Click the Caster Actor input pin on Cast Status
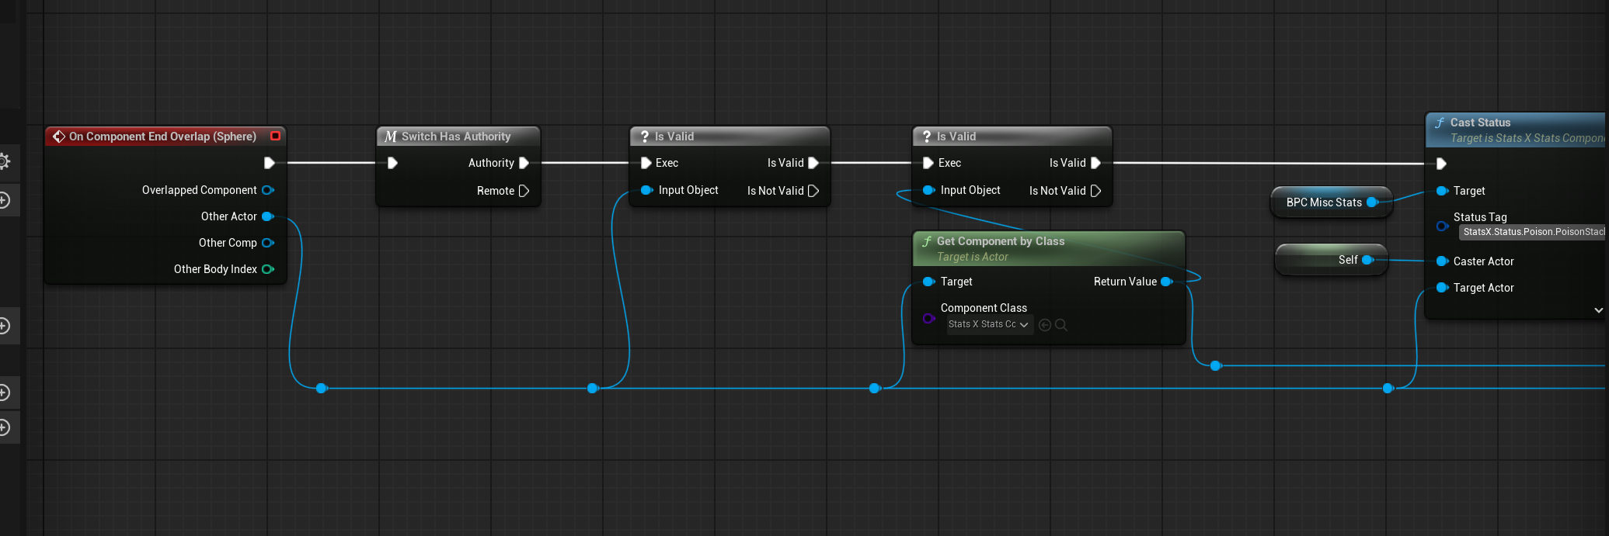 tap(1442, 261)
